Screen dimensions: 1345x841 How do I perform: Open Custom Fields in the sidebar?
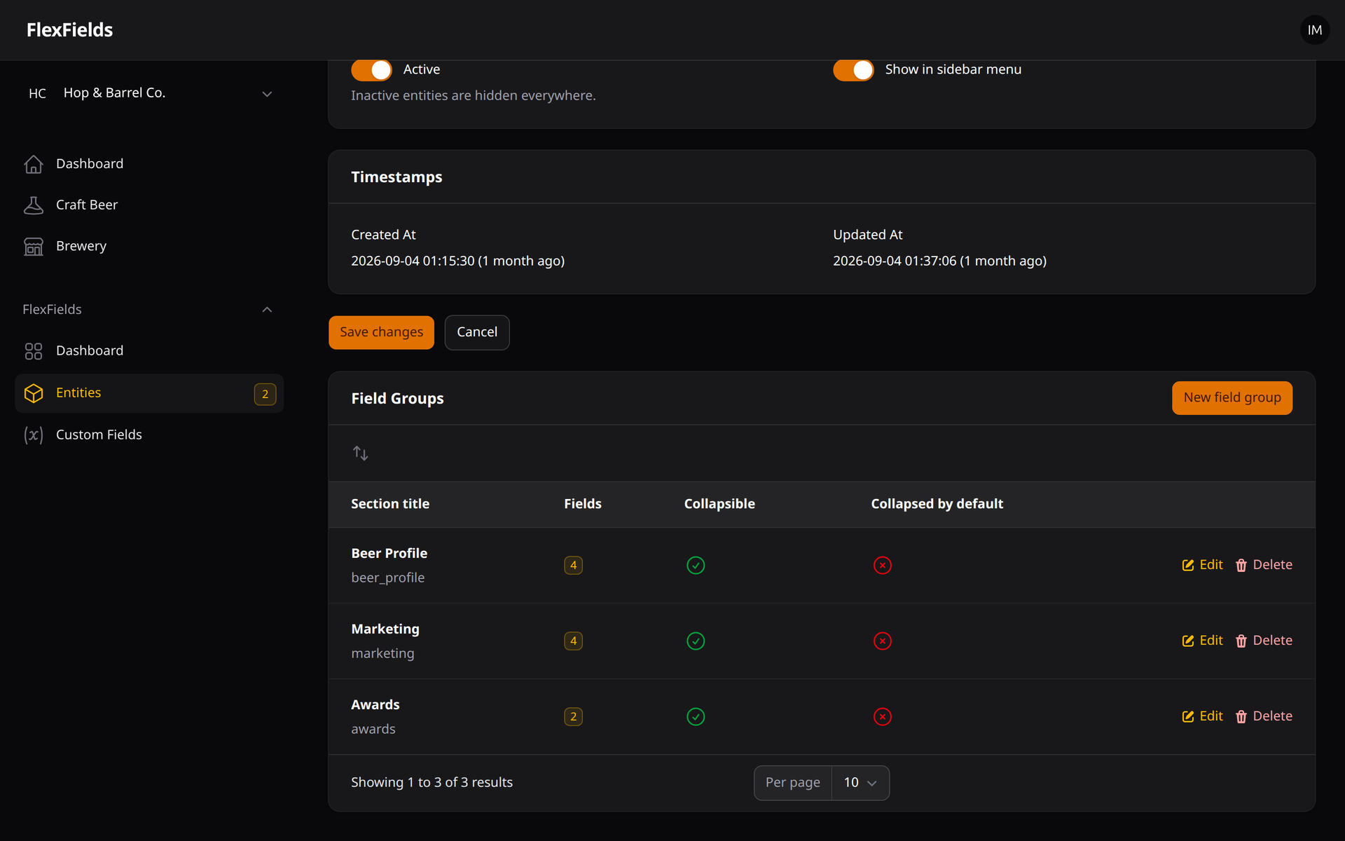[x=149, y=435]
